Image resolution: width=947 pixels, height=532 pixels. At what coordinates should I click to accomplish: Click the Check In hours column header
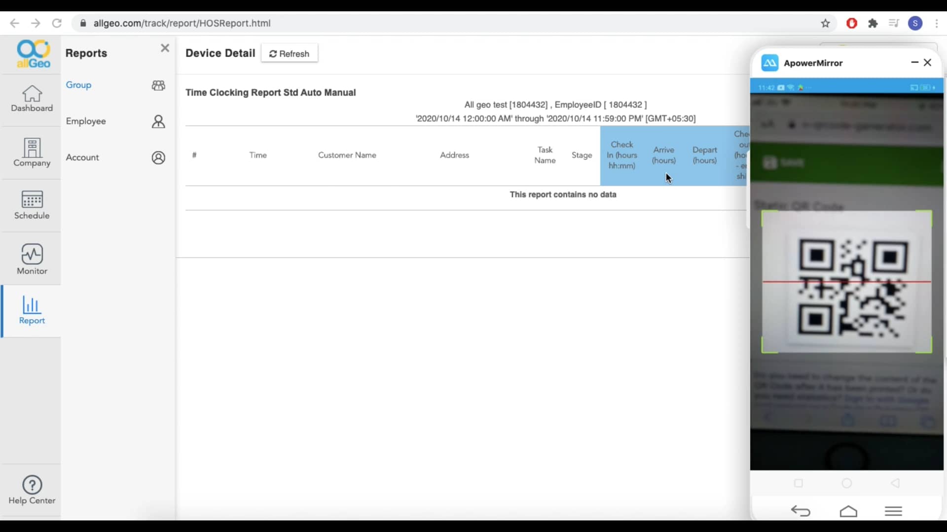click(622, 155)
